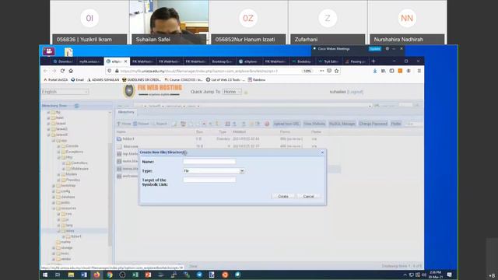Open folder1 in the file list
498x280 pixels.
click(128, 138)
